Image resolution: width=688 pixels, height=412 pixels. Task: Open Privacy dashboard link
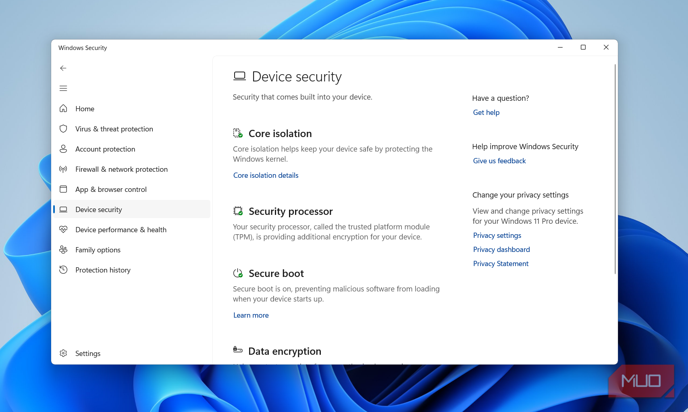(501, 250)
